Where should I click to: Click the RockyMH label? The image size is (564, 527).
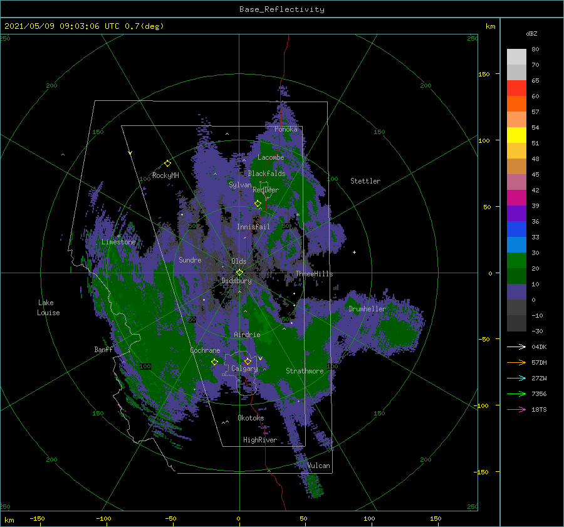(x=165, y=175)
